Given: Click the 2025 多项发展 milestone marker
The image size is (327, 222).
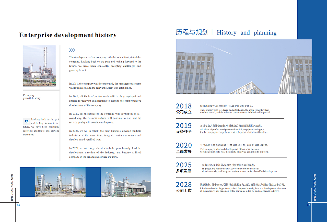Looking at the screenshot, I should tap(183, 167).
